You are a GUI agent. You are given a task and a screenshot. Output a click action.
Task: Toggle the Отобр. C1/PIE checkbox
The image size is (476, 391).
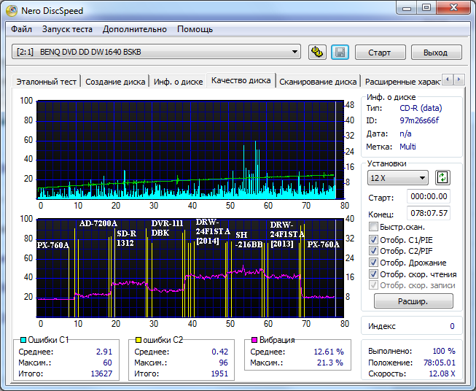click(x=374, y=239)
